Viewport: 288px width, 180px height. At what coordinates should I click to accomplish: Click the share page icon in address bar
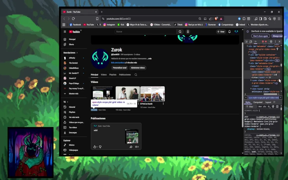[x=210, y=19]
